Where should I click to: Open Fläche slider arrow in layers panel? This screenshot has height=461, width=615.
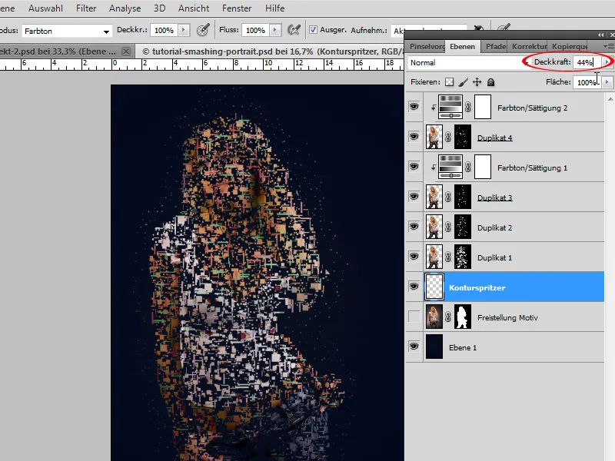[607, 82]
